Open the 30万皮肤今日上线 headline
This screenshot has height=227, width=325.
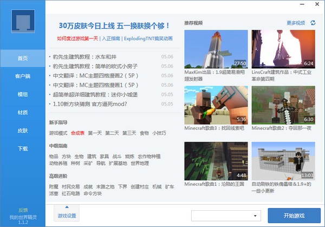click(x=114, y=26)
